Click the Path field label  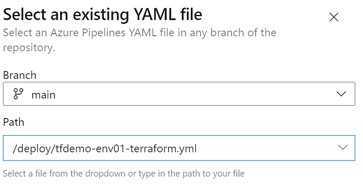point(13,122)
